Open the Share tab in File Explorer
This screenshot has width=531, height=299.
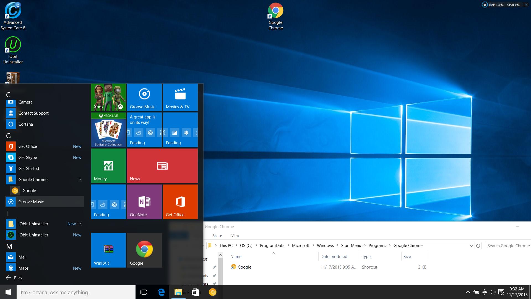pyautogui.click(x=217, y=236)
